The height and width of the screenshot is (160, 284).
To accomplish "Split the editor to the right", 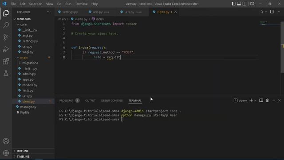I will click(272, 12).
